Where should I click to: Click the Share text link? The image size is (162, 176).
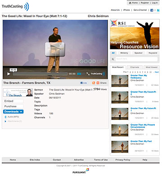click(x=103, y=83)
